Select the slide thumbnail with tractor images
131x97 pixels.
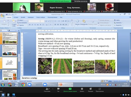pos(9,51)
